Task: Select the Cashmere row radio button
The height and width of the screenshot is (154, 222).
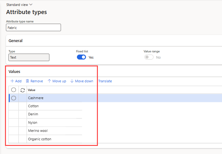Action: point(13,98)
